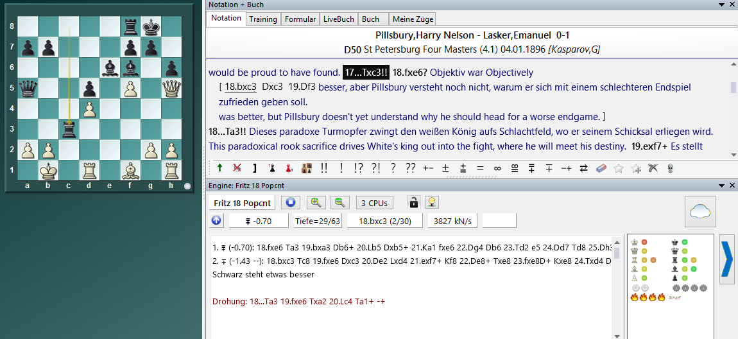
Task: Stop the engine with the blue stop button
Action: tap(291, 203)
